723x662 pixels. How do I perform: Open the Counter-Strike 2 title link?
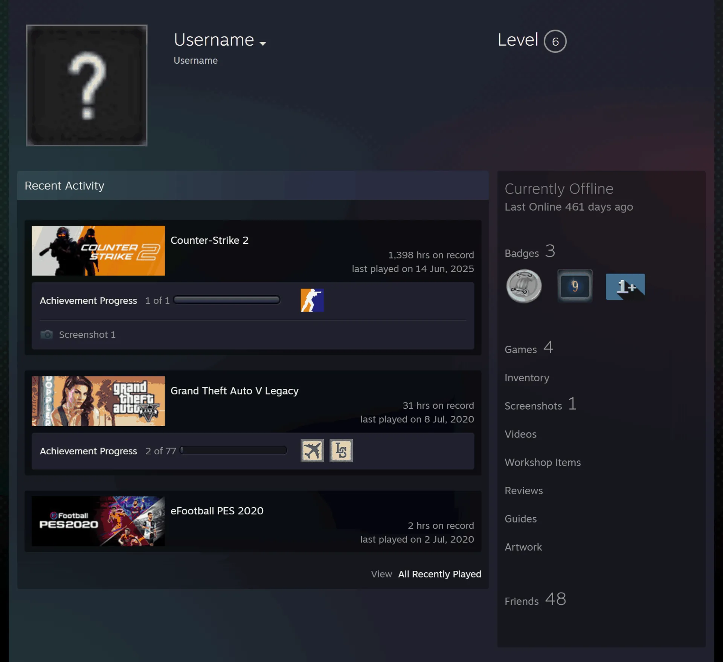[209, 240]
